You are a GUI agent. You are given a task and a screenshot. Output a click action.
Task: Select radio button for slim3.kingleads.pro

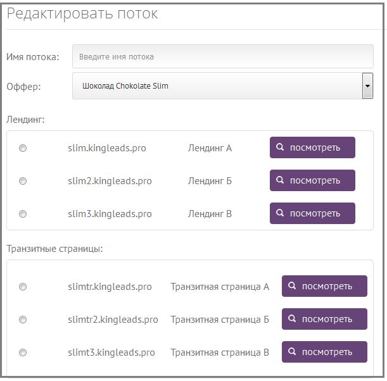click(23, 214)
